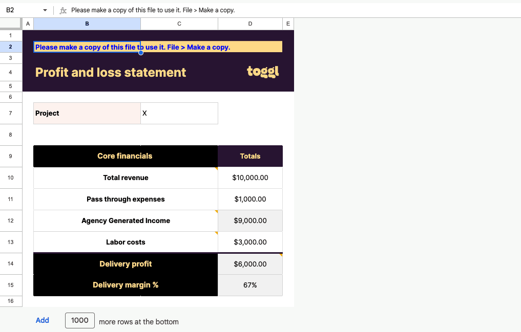Click the fx function icon
The height and width of the screenshot is (332, 521).
click(x=63, y=10)
